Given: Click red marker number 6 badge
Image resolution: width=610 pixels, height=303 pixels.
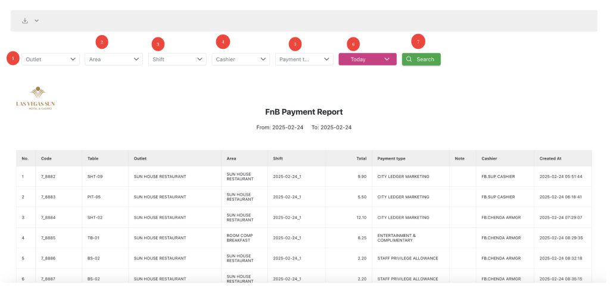Looking at the screenshot, I should coord(353,44).
